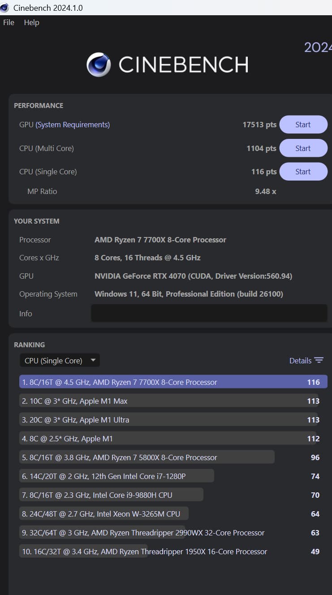Viewport: 332px width, 595px height.
Task: Click into the Info input field
Action: 209,313
